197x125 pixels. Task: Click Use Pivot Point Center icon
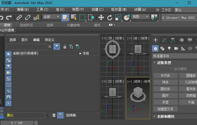(154, 17)
